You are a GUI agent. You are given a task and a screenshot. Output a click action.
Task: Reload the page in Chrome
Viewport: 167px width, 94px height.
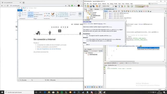(x=8, y=6)
